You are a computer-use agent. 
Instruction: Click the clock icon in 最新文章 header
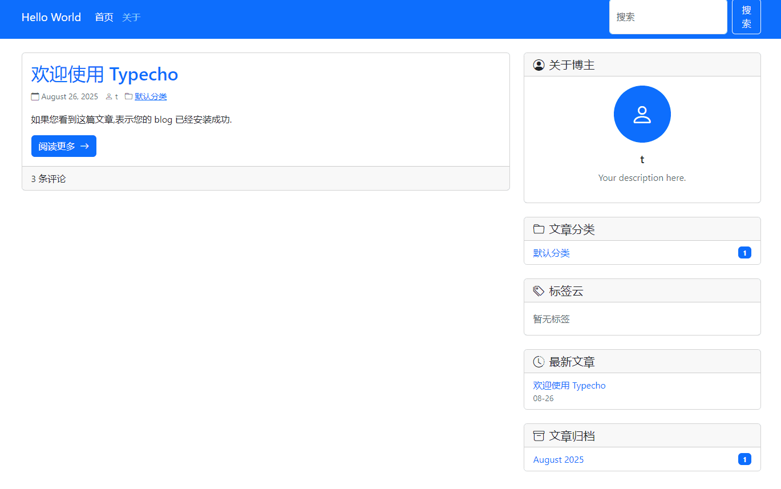click(539, 362)
